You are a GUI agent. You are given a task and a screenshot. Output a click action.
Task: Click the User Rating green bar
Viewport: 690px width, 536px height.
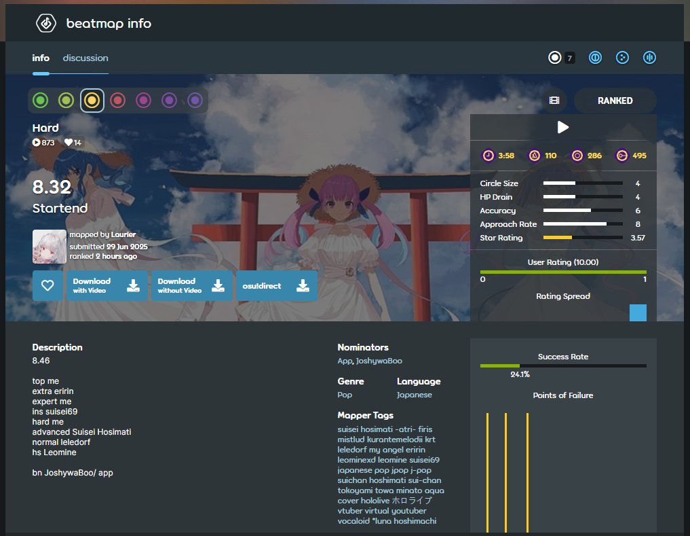click(563, 272)
